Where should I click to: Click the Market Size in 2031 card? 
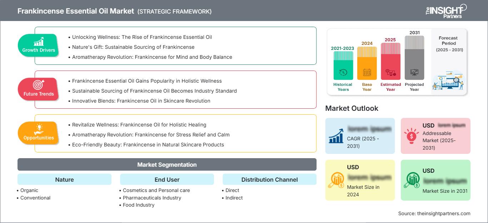coord(435,180)
